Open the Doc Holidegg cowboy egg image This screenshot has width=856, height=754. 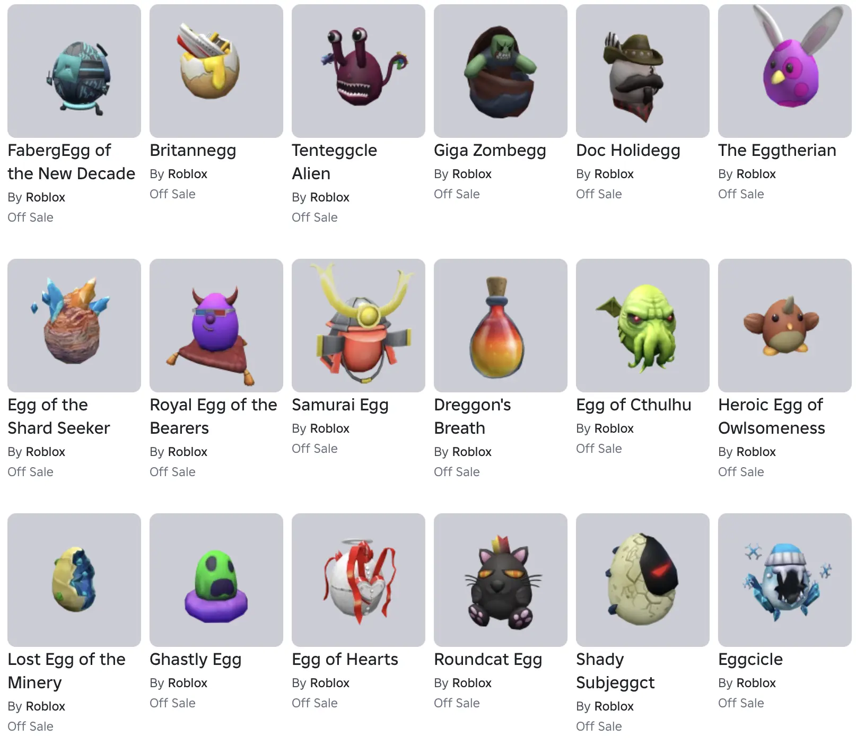(x=643, y=71)
